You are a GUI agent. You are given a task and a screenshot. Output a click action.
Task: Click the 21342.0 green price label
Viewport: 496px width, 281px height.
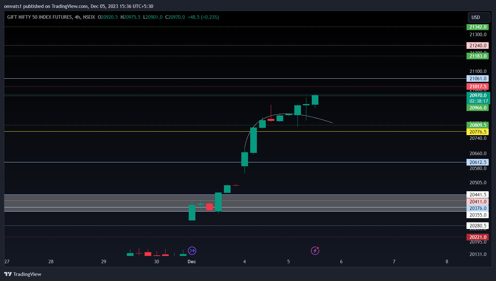point(478,27)
